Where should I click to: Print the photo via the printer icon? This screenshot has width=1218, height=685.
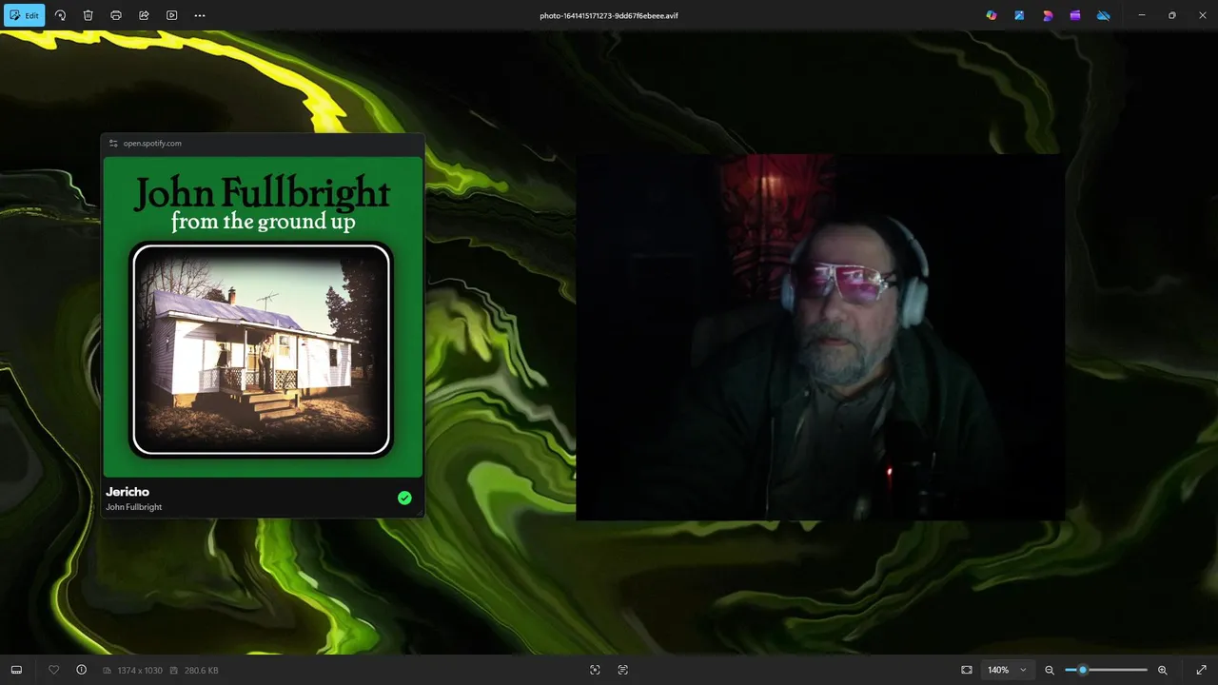click(x=116, y=15)
